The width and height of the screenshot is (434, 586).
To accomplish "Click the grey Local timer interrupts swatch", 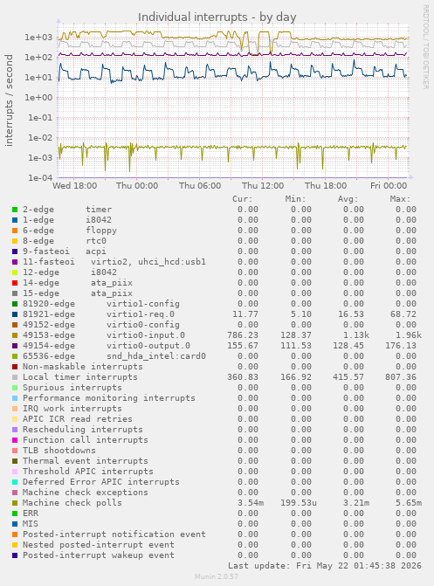I will 15,377.
